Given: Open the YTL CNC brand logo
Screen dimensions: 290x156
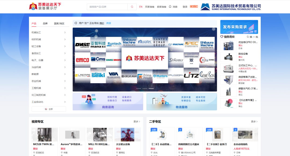Looking at the screenshot, I should point(207,60).
